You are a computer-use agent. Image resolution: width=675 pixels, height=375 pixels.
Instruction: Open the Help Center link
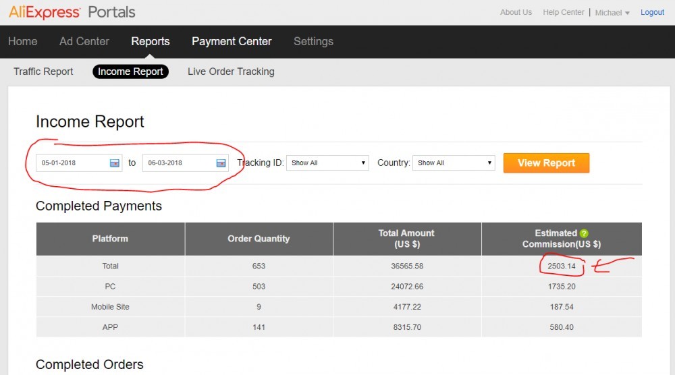564,12
